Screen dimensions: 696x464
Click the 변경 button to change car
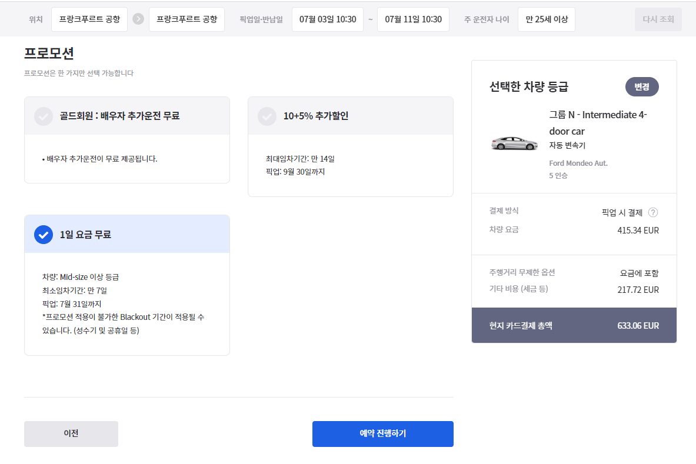642,86
